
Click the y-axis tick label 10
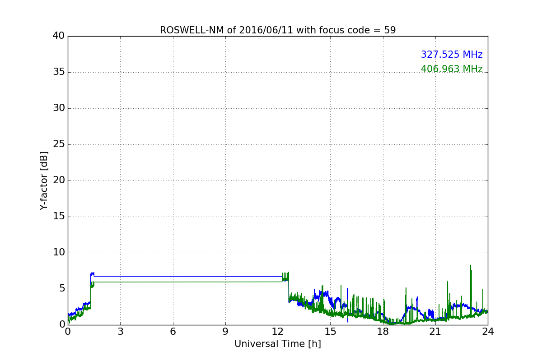click(x=59, y=253)
